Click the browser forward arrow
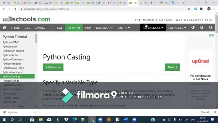Viewport: 218px width, 123px height. [9, 9]
